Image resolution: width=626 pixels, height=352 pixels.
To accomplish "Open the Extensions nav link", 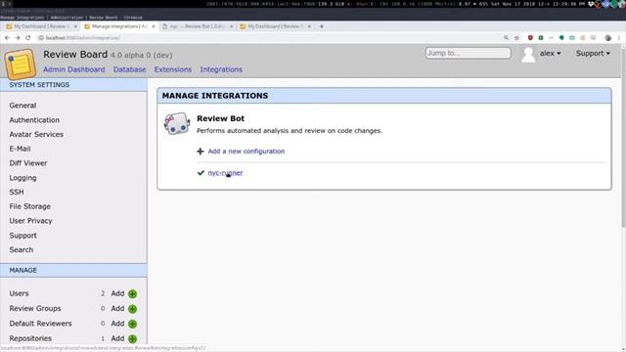I will pos(173,69).
